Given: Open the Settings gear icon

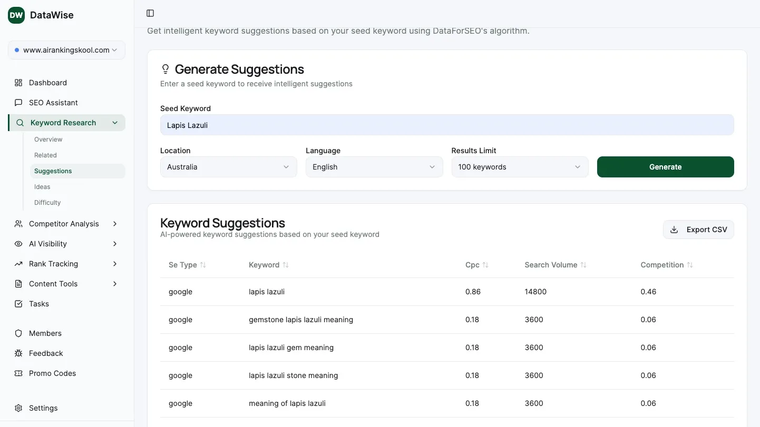Looking at the screenshot, I should coord(17,408).
